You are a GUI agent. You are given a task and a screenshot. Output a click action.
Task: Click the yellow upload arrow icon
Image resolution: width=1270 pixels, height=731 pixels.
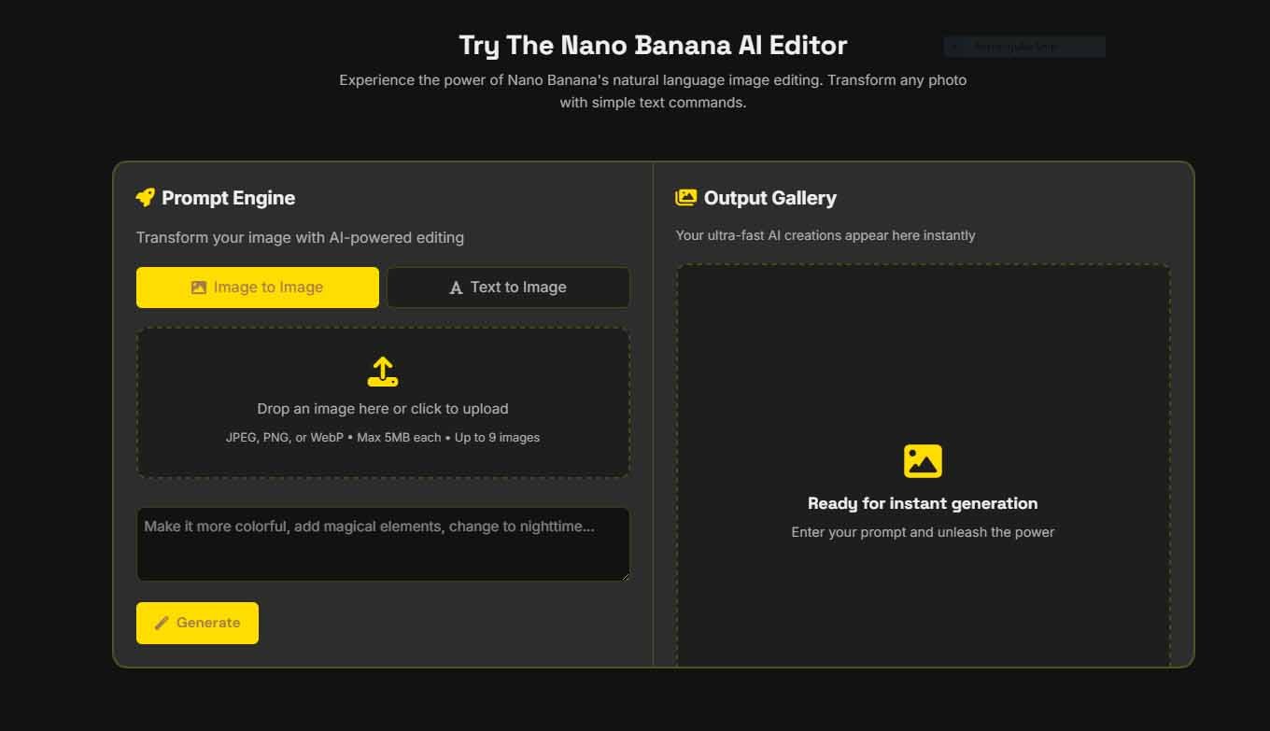click(x=383, y=371)
